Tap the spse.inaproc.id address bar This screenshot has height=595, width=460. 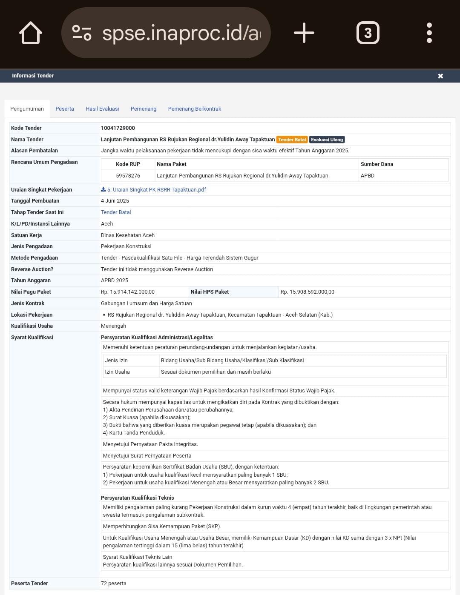[x=181, y=33]
